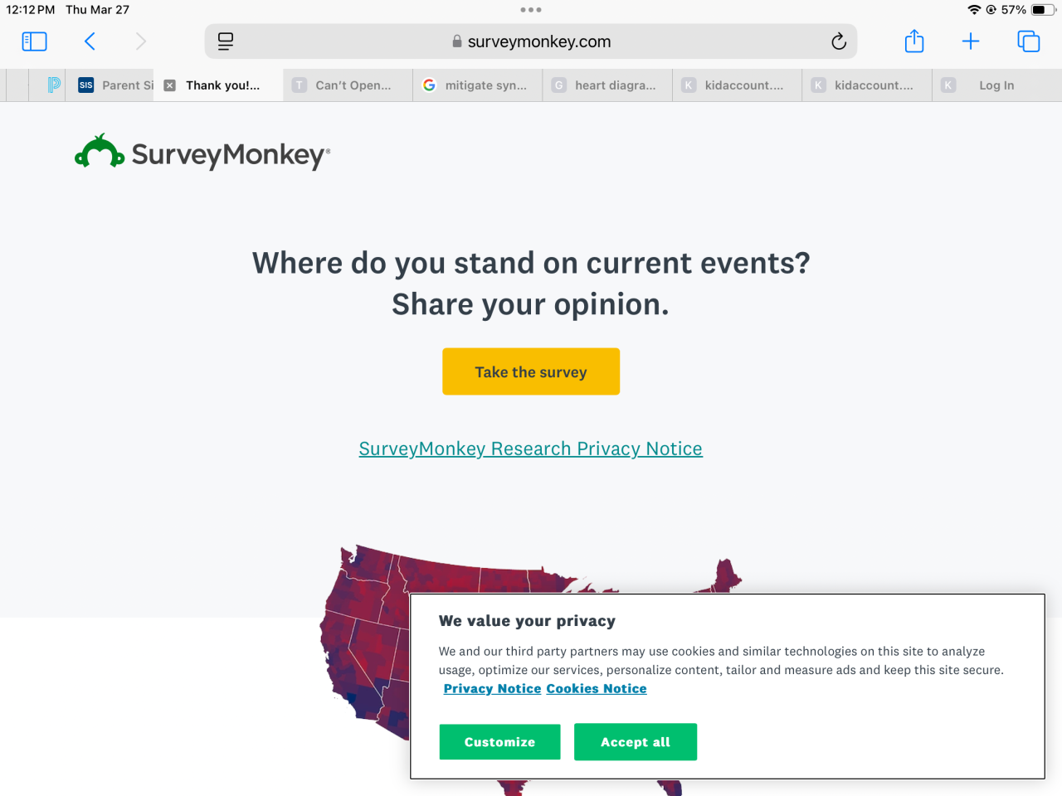
Task: Open the cookie 'Customize' options
Action: [499, 742]
